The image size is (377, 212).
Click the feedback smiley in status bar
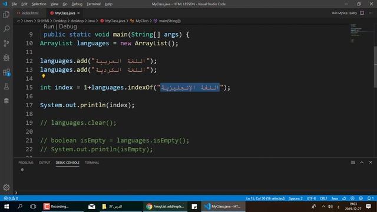click(361, 198)
